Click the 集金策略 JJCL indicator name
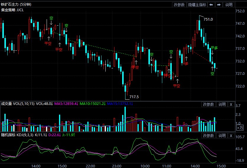Image resolution: width=247 pixels, height=168 pixels. pos(12,10)
